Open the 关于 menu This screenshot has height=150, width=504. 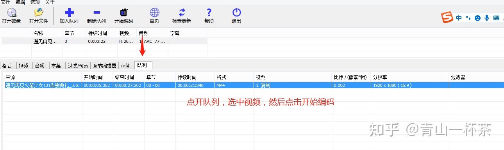tap(50, 2)
